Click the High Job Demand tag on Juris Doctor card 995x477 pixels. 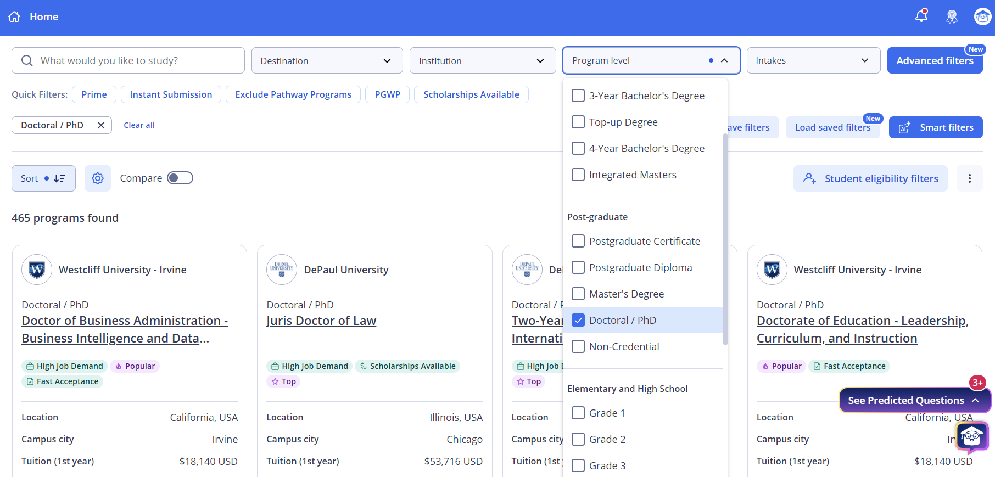[310, 366]
